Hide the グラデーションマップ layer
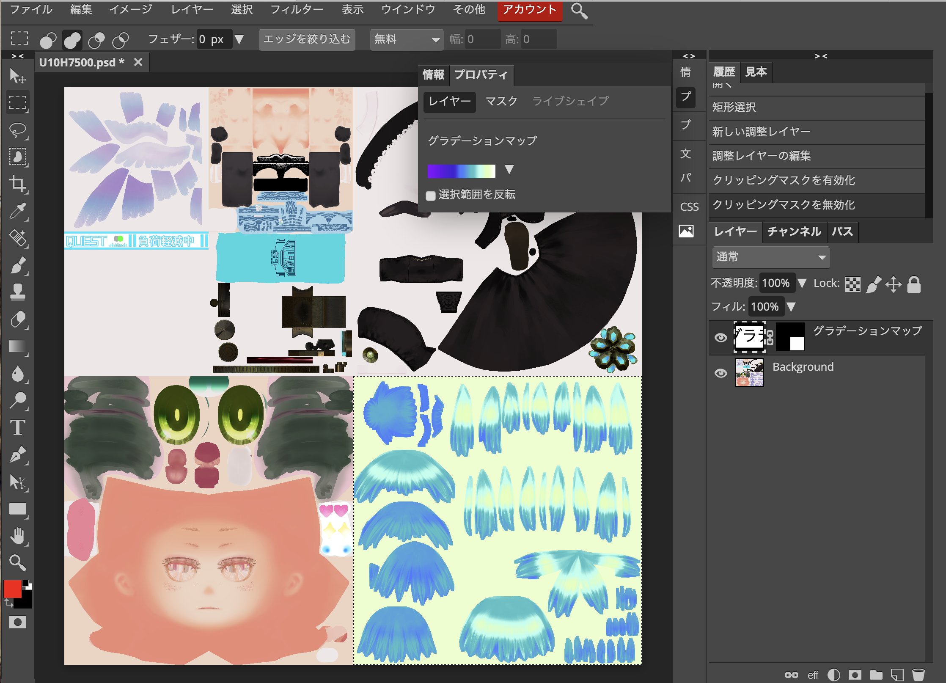The height and width of the screenshot is (683, 946). (x=720, y=338)
